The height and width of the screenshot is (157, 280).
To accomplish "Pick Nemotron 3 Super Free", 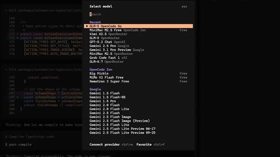I will [x=138, y=81].
